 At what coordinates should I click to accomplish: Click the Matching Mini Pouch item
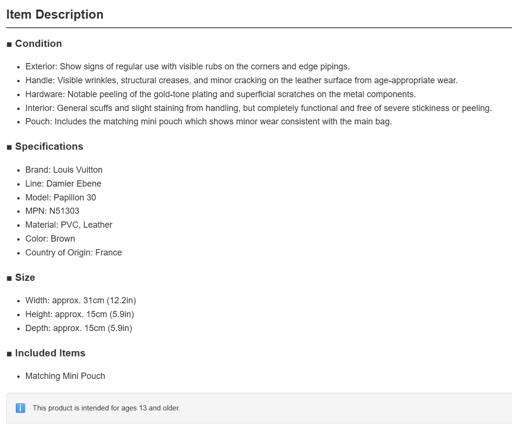(65, 376)
